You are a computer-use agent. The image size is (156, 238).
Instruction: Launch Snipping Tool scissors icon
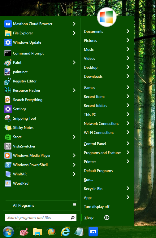pyautogui.click(x=8, y=118)
